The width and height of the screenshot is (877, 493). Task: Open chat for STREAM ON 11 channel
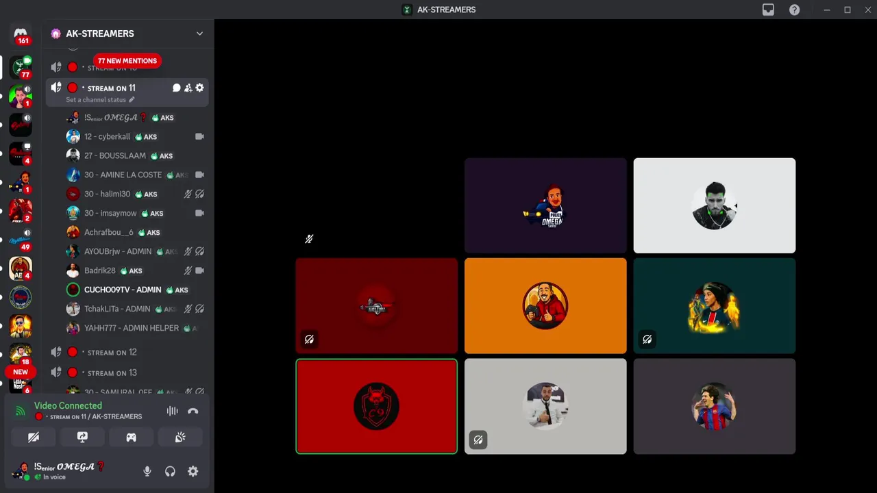tap(177, 88)
